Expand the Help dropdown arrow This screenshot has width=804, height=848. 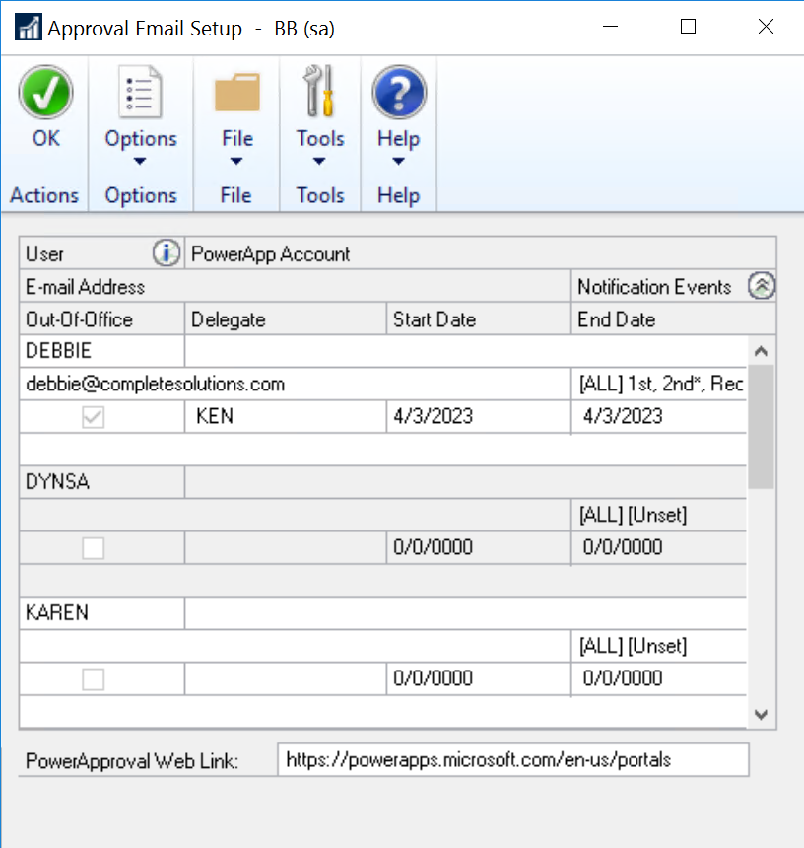pos(398,161)
